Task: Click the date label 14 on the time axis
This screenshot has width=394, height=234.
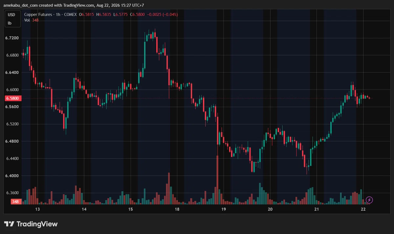Action: click(84, 209)
